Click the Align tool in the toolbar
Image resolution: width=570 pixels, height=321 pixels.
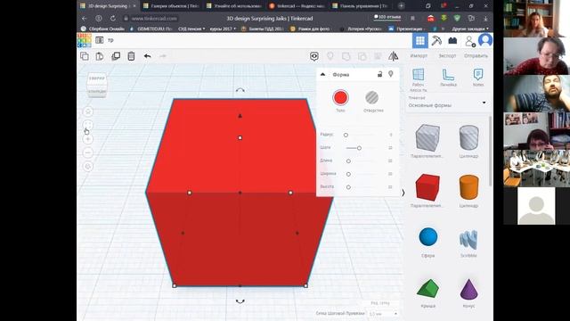click(x=378, y=56)
